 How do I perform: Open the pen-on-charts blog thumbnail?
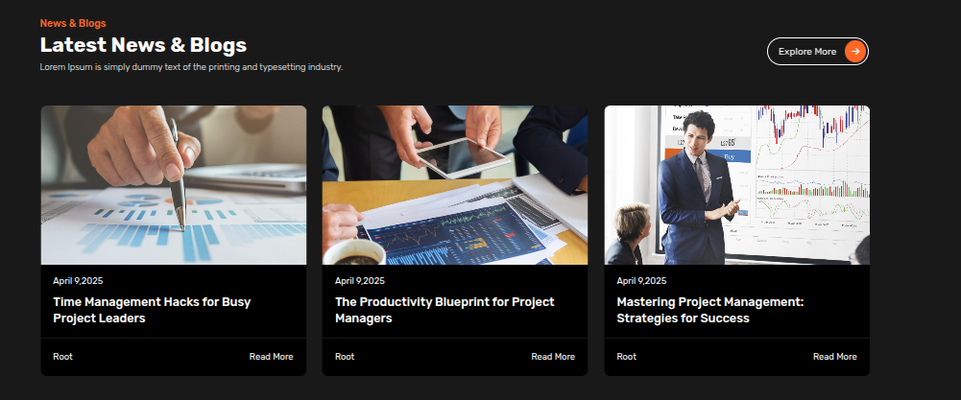point(174,185)
